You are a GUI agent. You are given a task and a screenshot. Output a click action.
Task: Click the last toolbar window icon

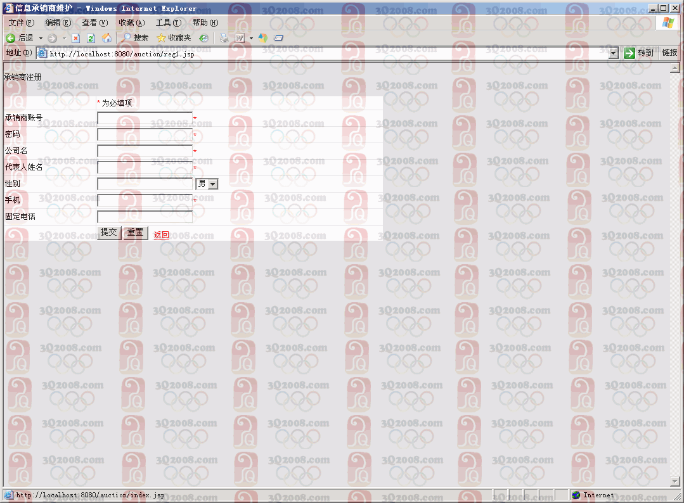click(279, 39)
